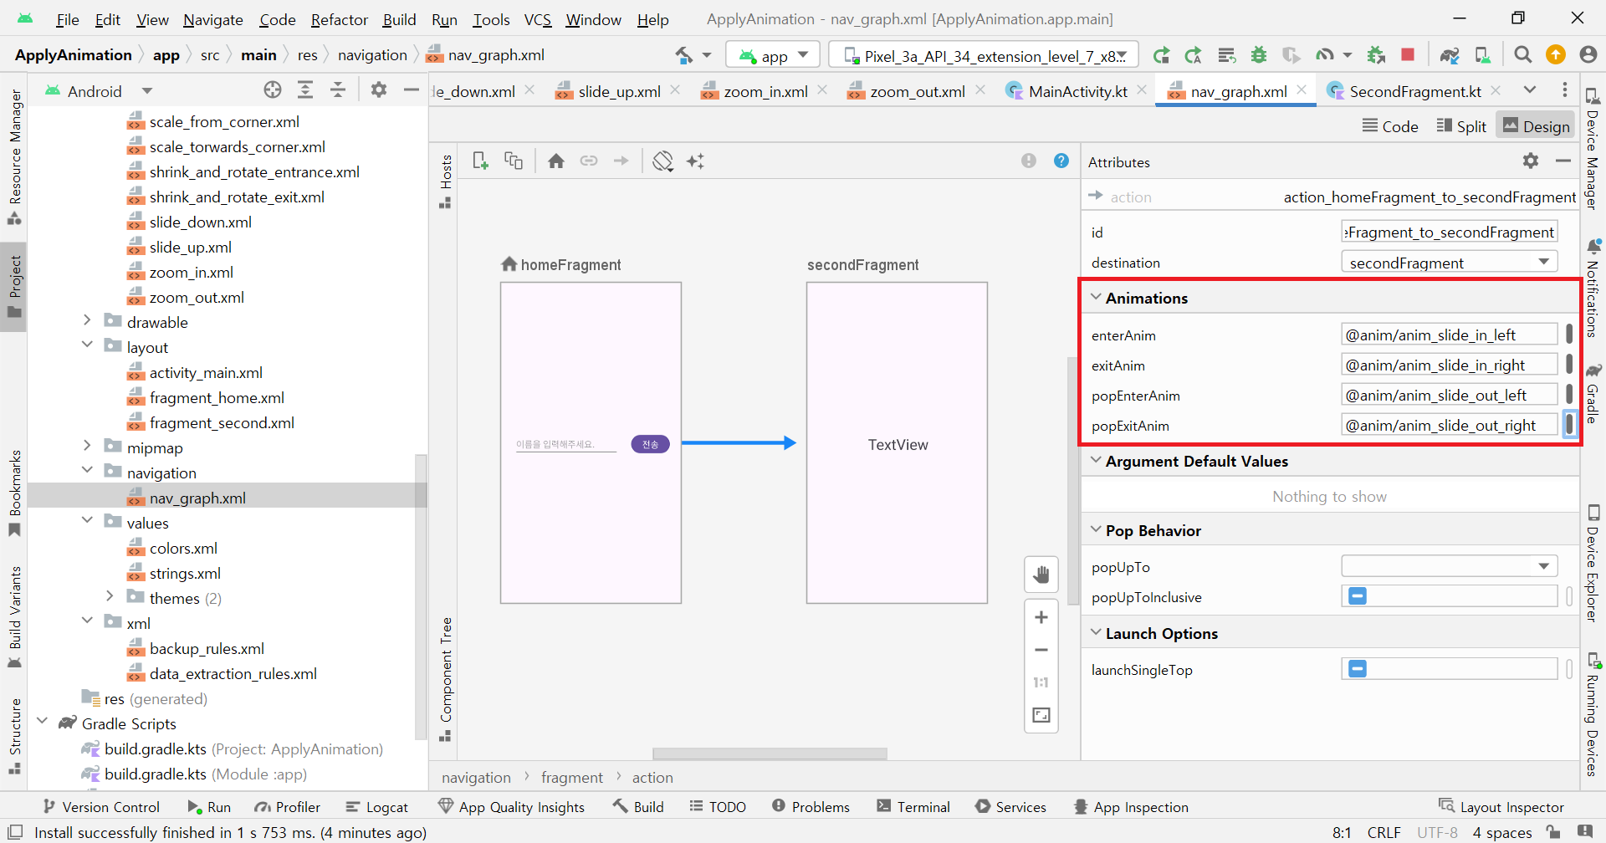Toggle the Project tool window
Image resolution: width=1606 pixels, height=843 pixels.
point(14,287)
